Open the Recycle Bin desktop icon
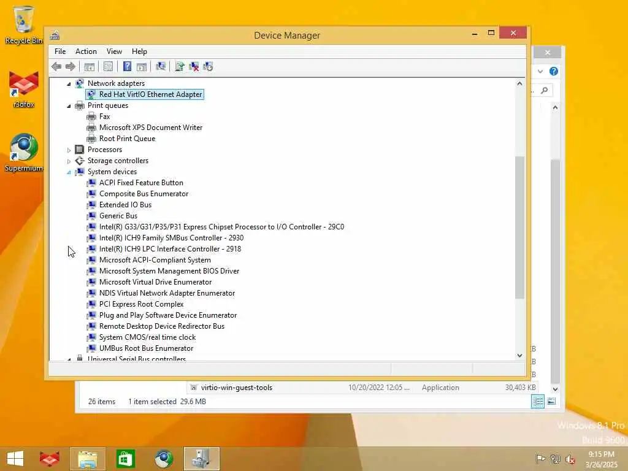The height and width of the screenshot is (471, 628). coord(24,25)
